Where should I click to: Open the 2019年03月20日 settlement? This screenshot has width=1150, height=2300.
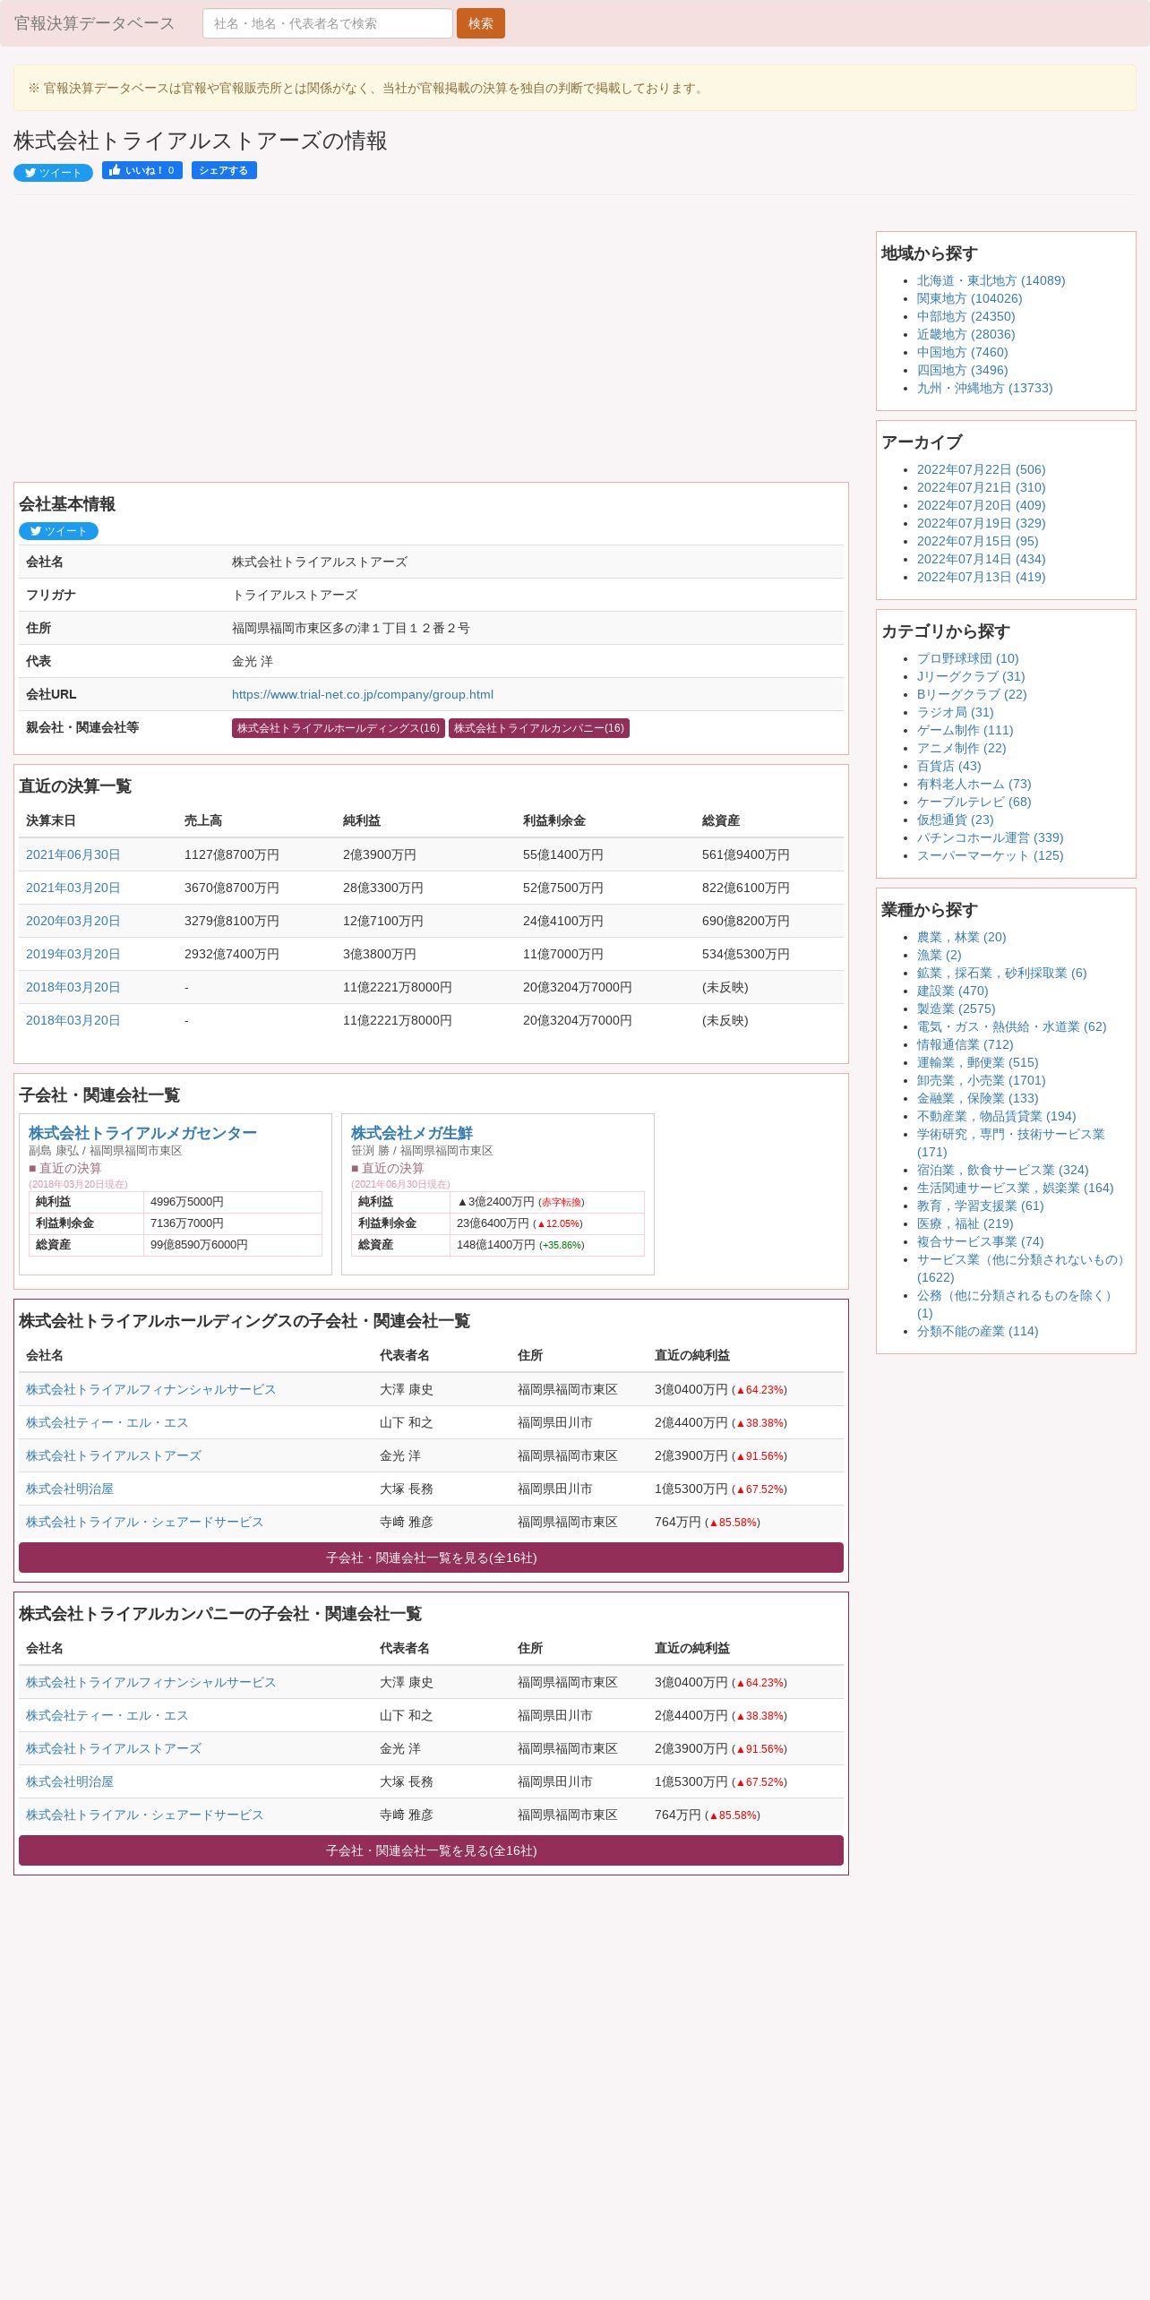(73, 954)
